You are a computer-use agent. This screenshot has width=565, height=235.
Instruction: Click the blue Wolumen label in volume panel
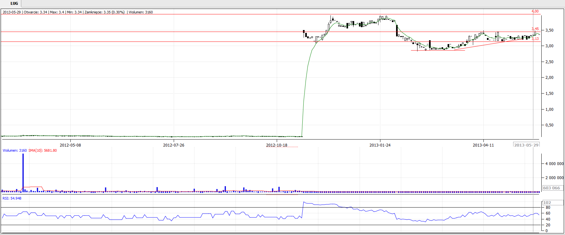[15, 150]
